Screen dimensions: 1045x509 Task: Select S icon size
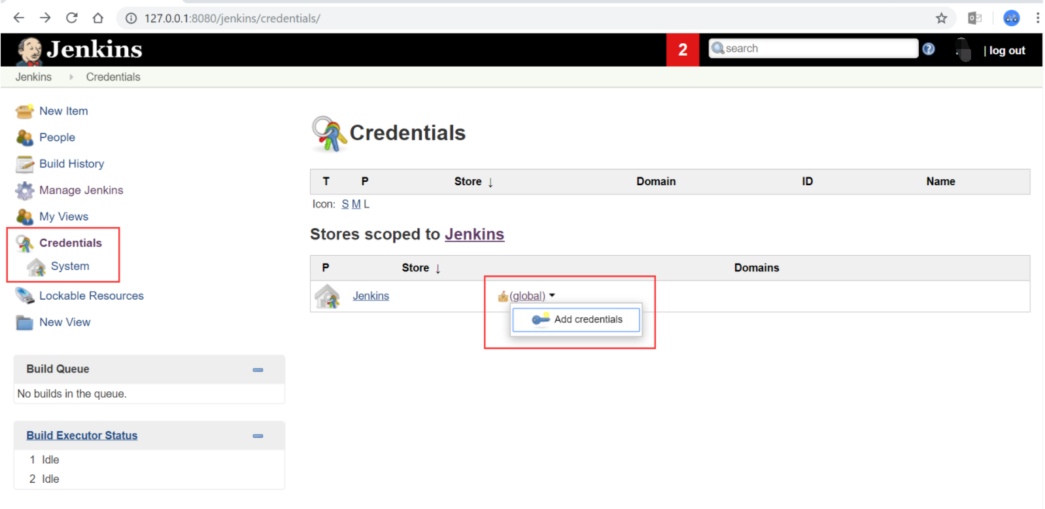(x=345, y=205)
